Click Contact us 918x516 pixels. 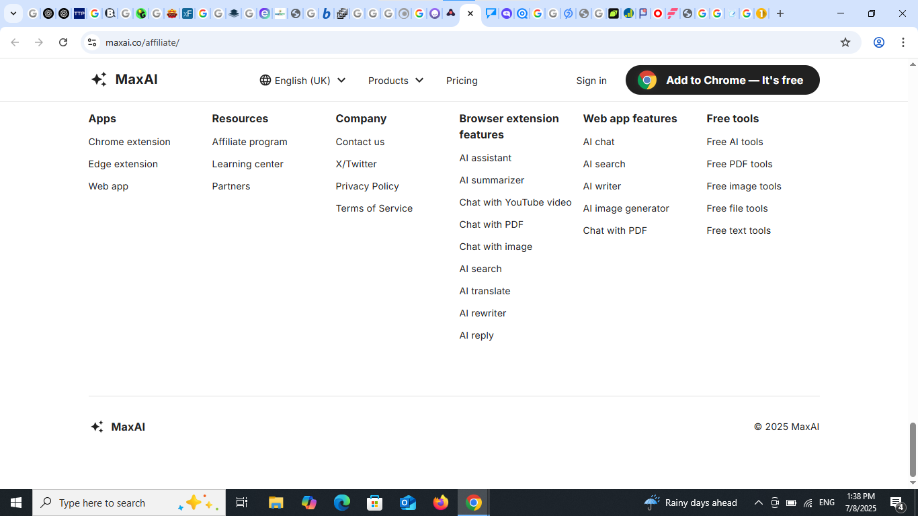point(360,142)
